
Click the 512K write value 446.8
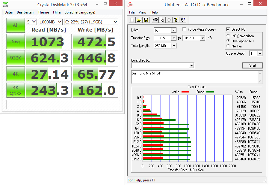click(x=96, y=58)
